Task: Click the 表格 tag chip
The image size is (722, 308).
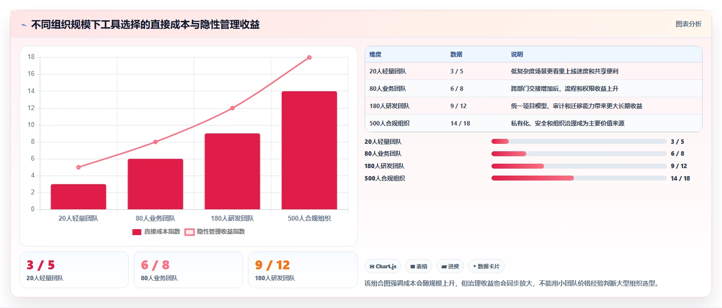Action: (418, 266)
